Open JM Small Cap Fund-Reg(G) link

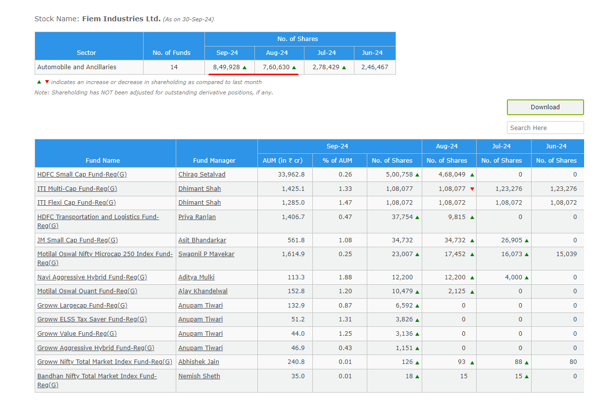click(77, 240)
